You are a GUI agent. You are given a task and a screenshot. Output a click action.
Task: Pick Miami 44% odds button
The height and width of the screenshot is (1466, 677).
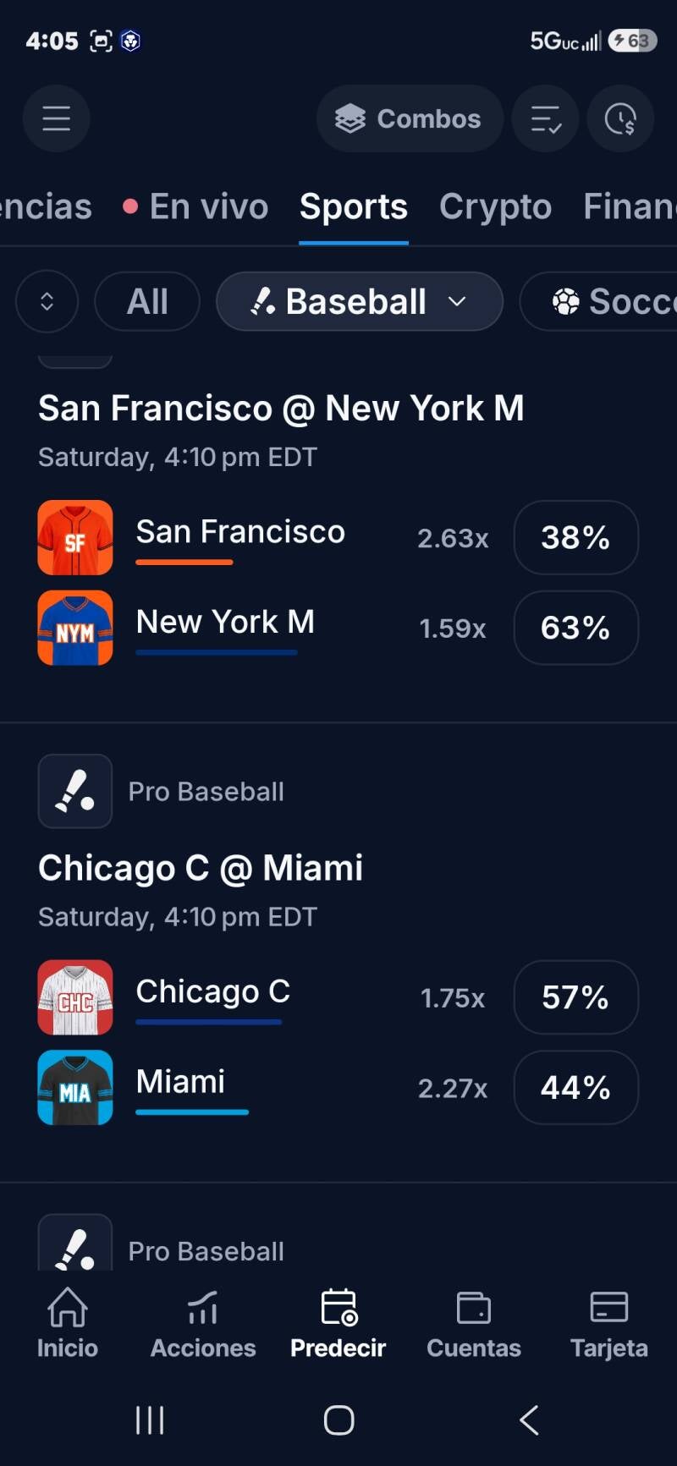coord(575,1087)
